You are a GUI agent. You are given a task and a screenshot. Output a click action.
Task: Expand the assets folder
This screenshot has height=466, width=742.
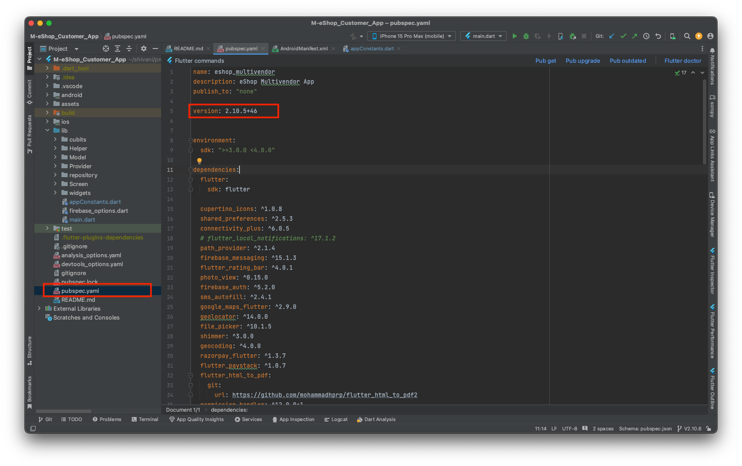click(47, 104)
